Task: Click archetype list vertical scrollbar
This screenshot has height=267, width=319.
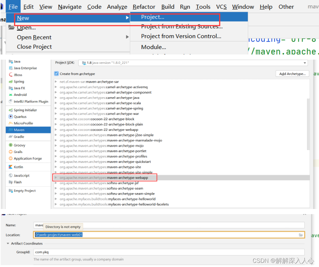Action: point(308,124)
